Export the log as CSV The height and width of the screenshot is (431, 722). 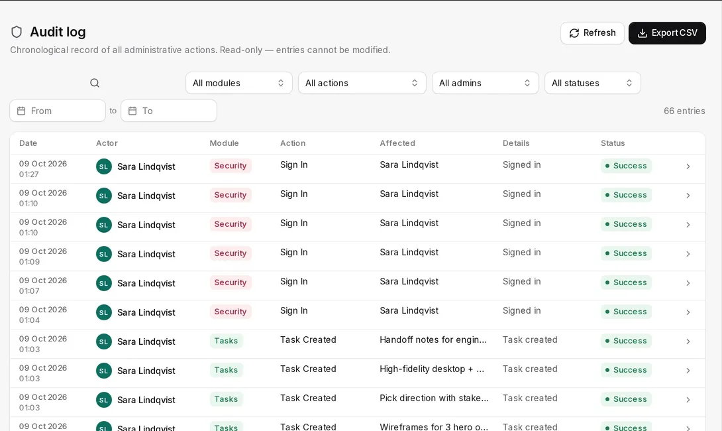coord(667,33)
